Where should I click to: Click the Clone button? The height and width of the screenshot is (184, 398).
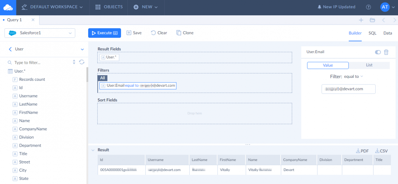point(185,33)
